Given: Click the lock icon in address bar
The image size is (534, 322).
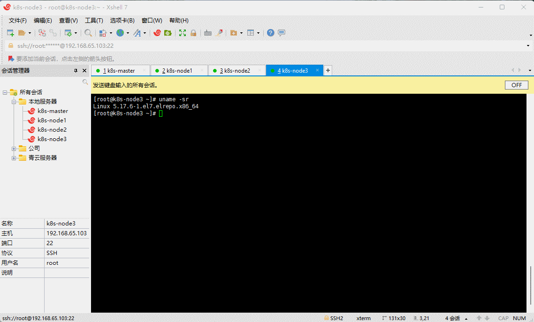Looking at the screenshot, I should [10, 45].
